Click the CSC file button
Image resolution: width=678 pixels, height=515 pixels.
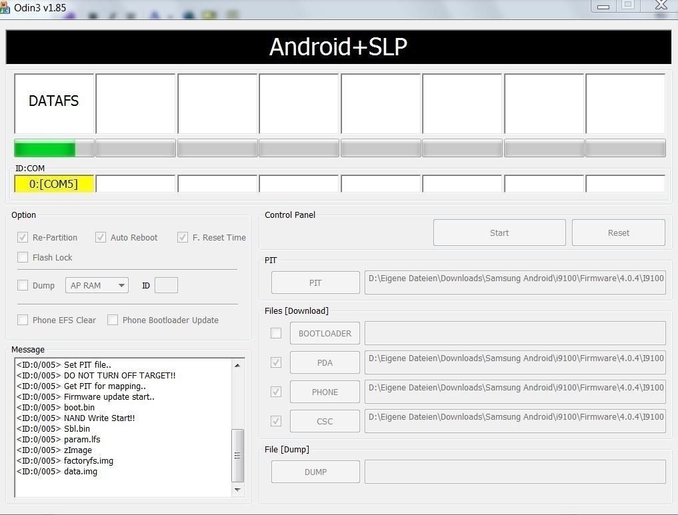[325, 421]
